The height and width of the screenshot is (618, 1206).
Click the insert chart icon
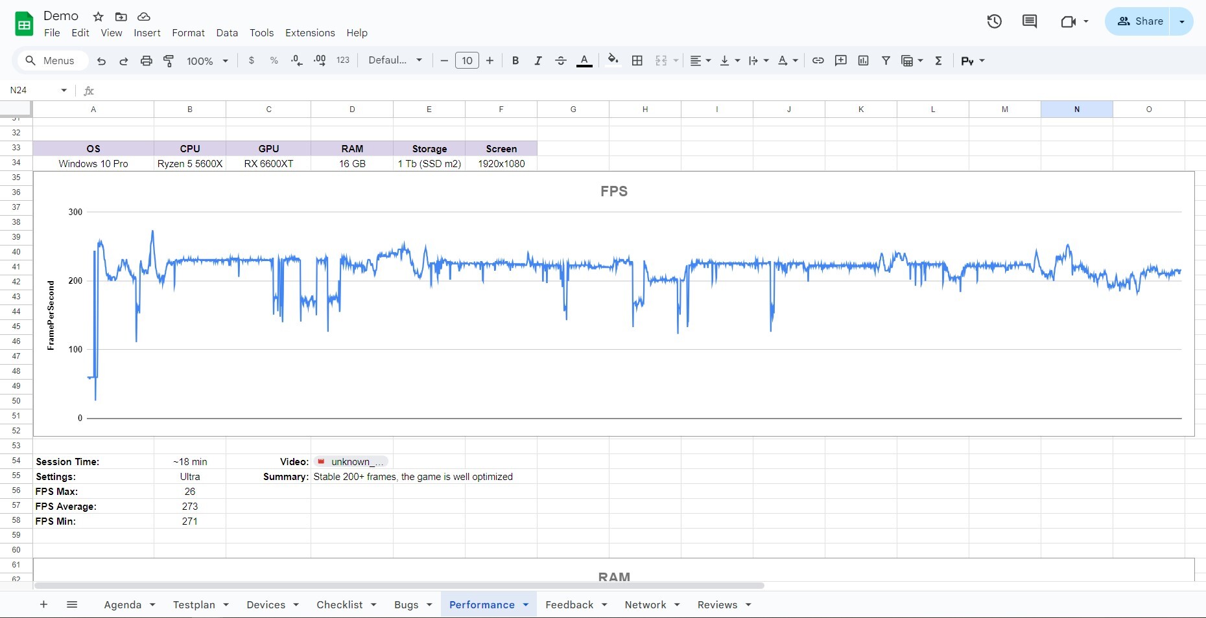pyautogui.click(x=863, y=61)
